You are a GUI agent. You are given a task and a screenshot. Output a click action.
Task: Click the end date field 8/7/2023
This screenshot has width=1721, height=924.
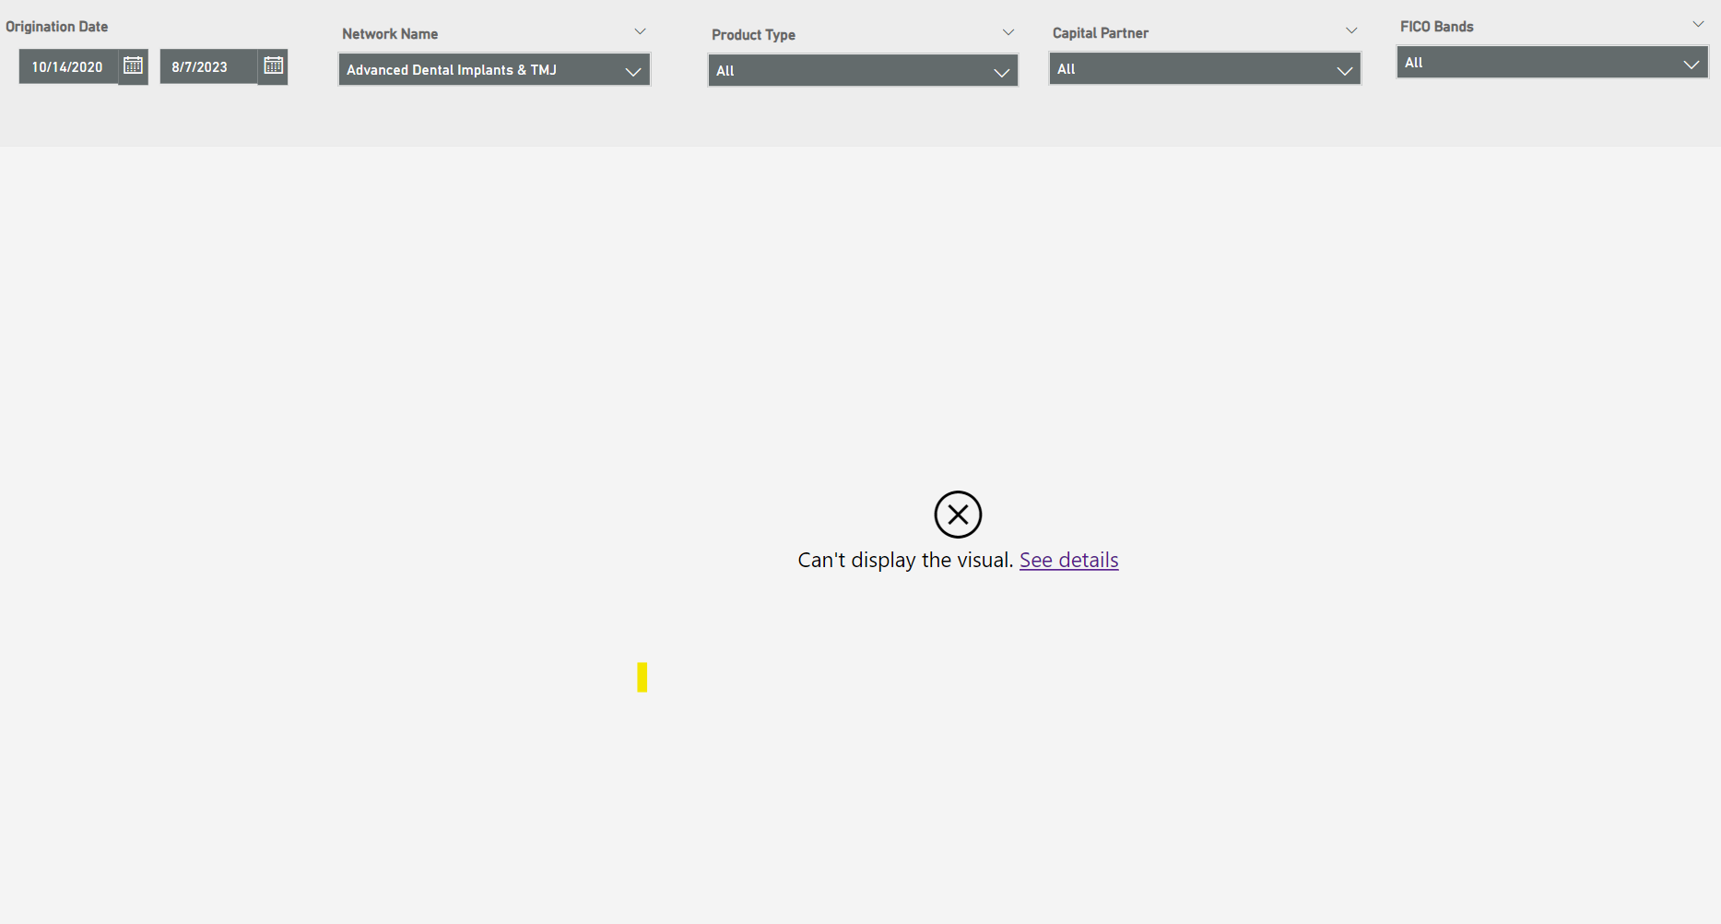(x=208, y=66)
